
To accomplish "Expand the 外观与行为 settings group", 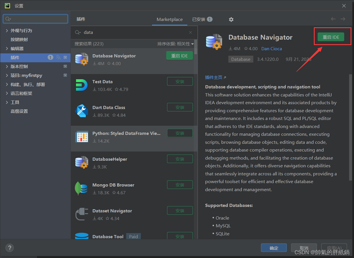I will [x=7, y=30].
